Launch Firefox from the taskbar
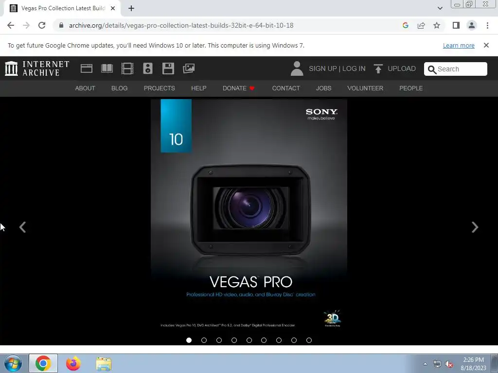 73,363
